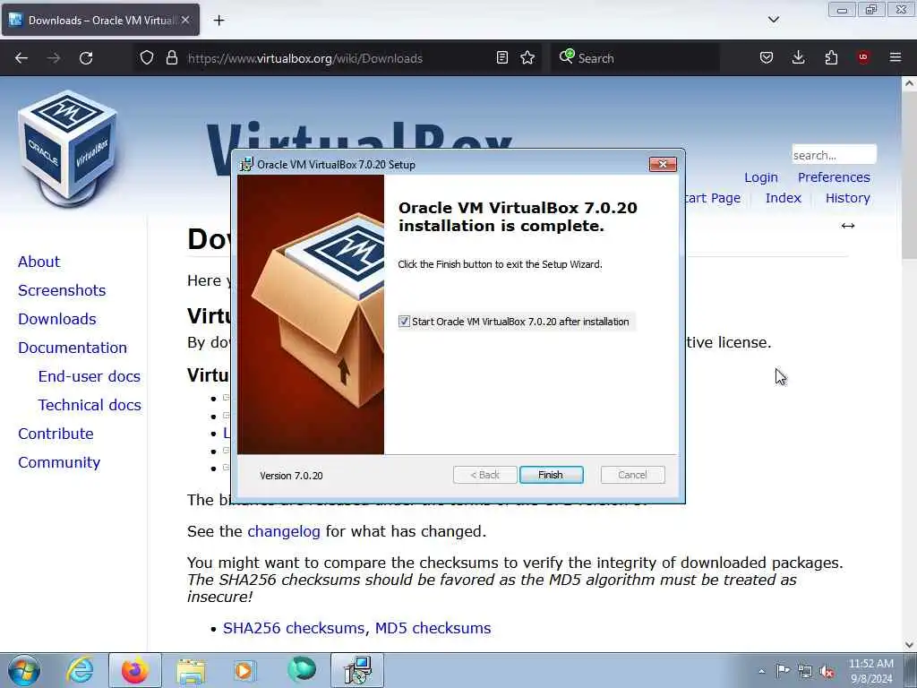Image resolution: width=917 pixels, height=688 pixels.
Task: Bookmark this page with star icon
Action: click(x=527, y=58)
